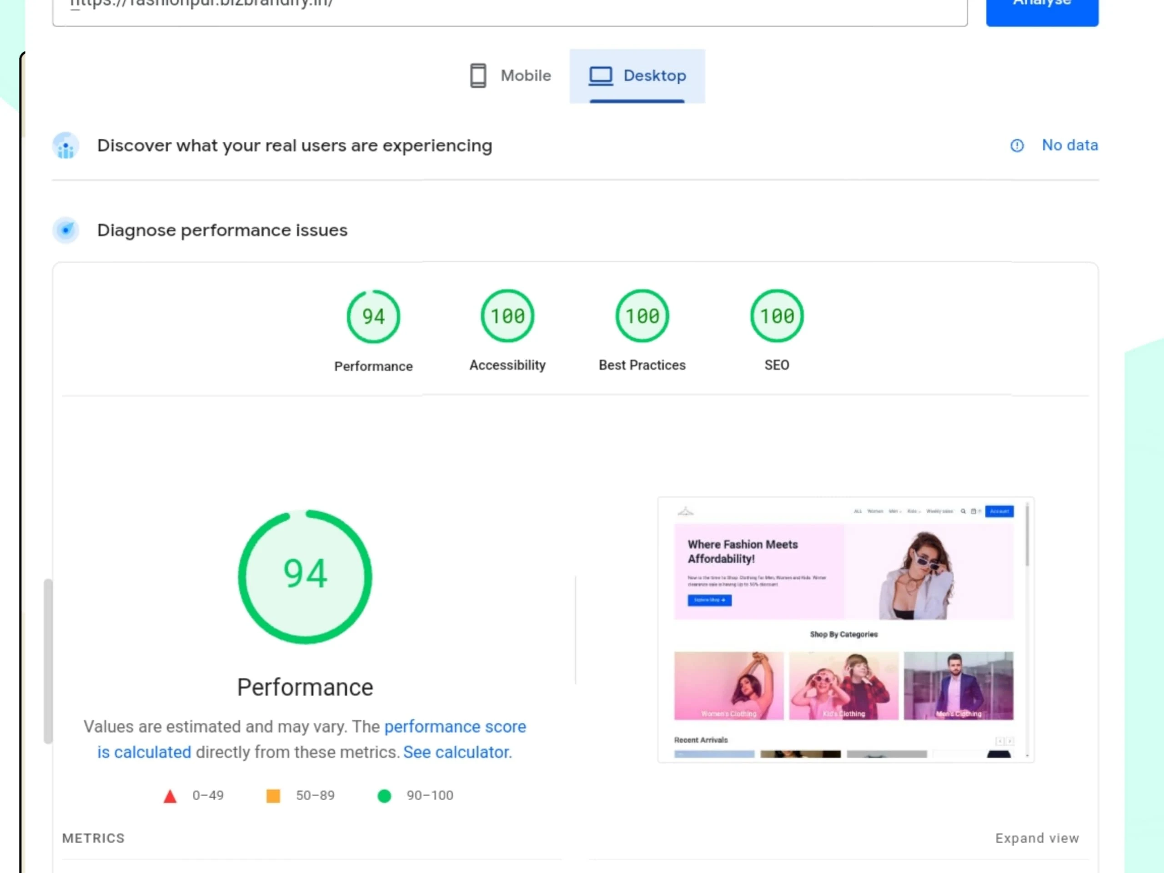This screenshot has height=873, width=1164.
Task: Click the search icon in the site preview navbar
Action: pyautogui.click(x=963, y=512)
